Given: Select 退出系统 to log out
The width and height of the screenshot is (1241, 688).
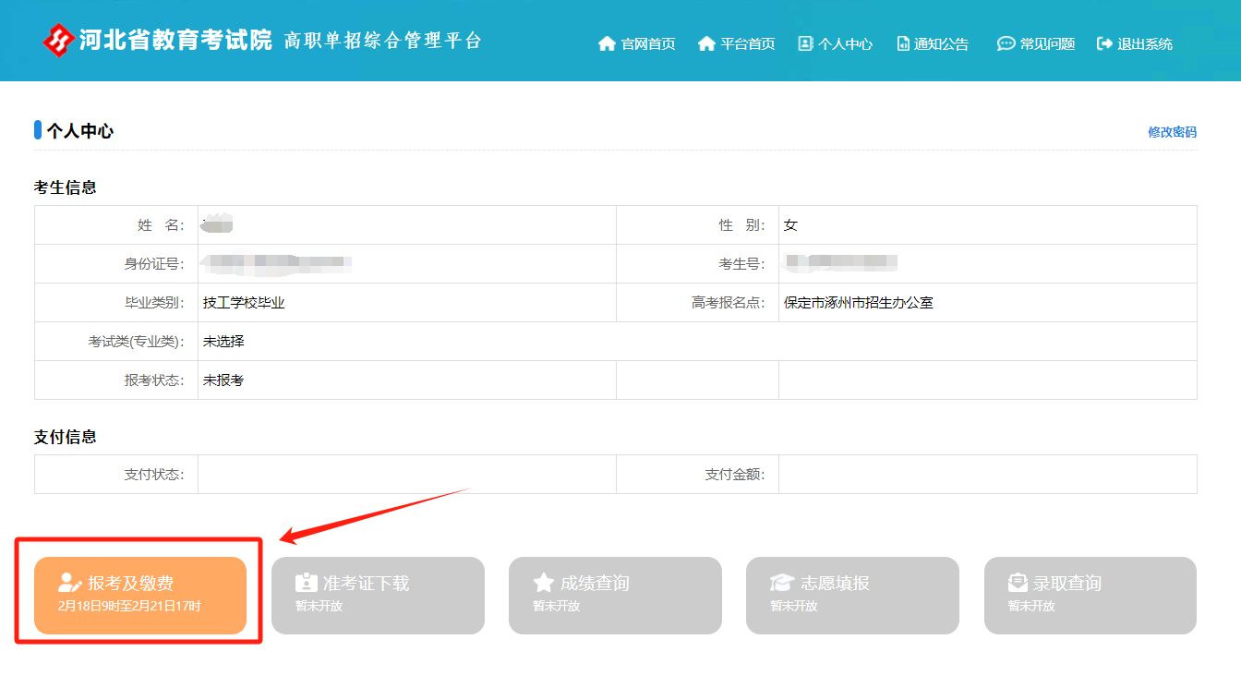Looking at the screenshot, I should pos(1144,43).
